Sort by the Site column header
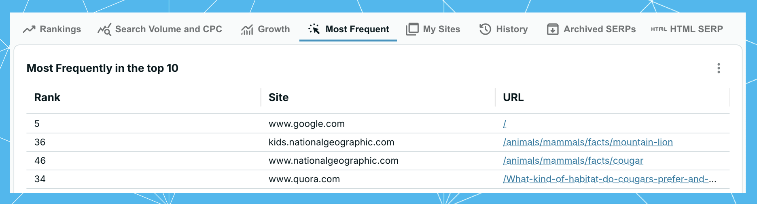 pyautogui.click(x=278, y=98)
